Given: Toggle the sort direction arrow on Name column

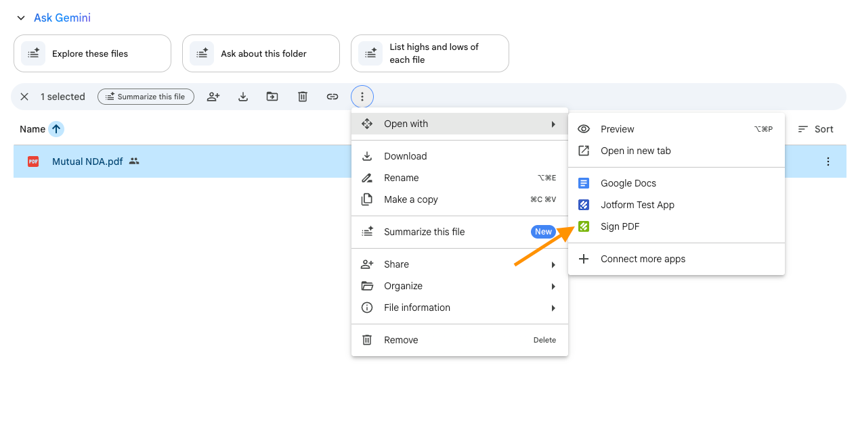Looking at the screenshot, I should (55, 128).
